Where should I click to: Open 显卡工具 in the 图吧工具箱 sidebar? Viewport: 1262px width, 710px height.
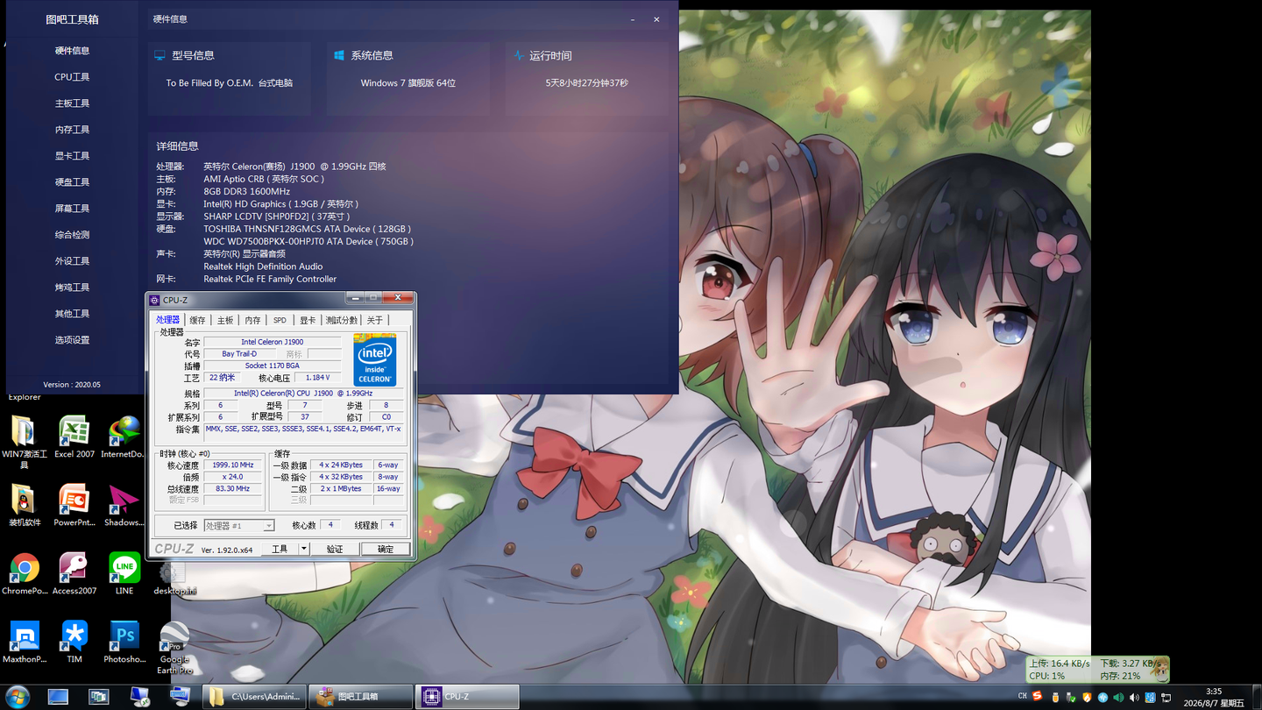(72, 156)
